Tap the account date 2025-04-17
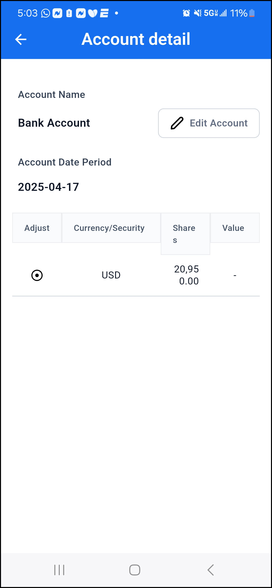This screenshot has height=588, width=272. tap(48, 187)
